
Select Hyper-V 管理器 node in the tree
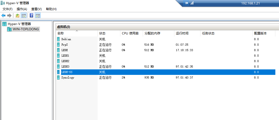coord(19,24)
